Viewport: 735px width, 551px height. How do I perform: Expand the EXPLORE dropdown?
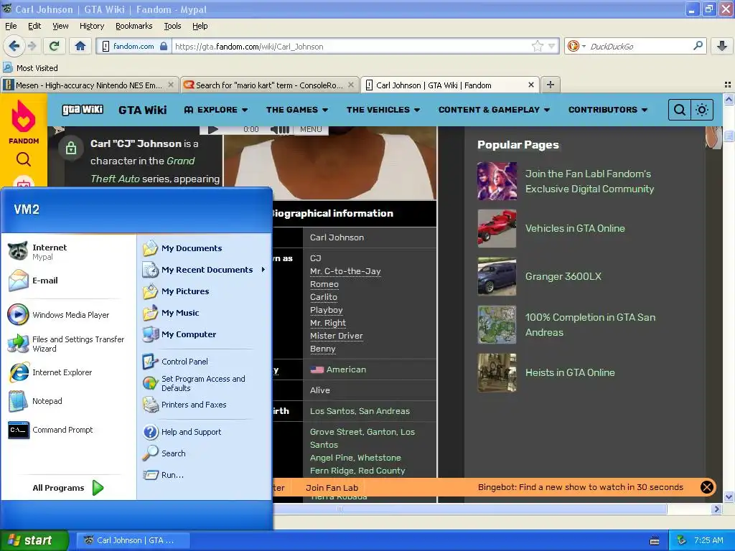pyautogui.click(x=216, y=110)
